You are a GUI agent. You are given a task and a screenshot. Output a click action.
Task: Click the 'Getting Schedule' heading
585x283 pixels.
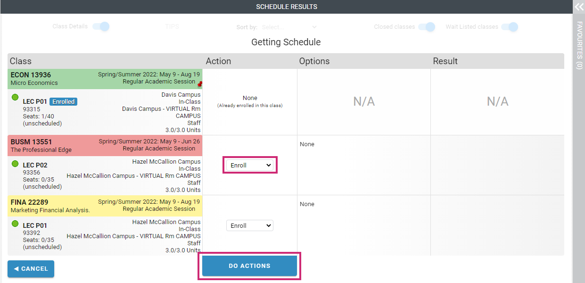click(286, 42)
